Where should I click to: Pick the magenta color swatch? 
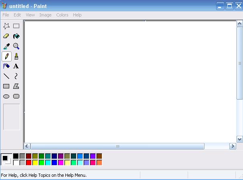[x=61, y=163]
